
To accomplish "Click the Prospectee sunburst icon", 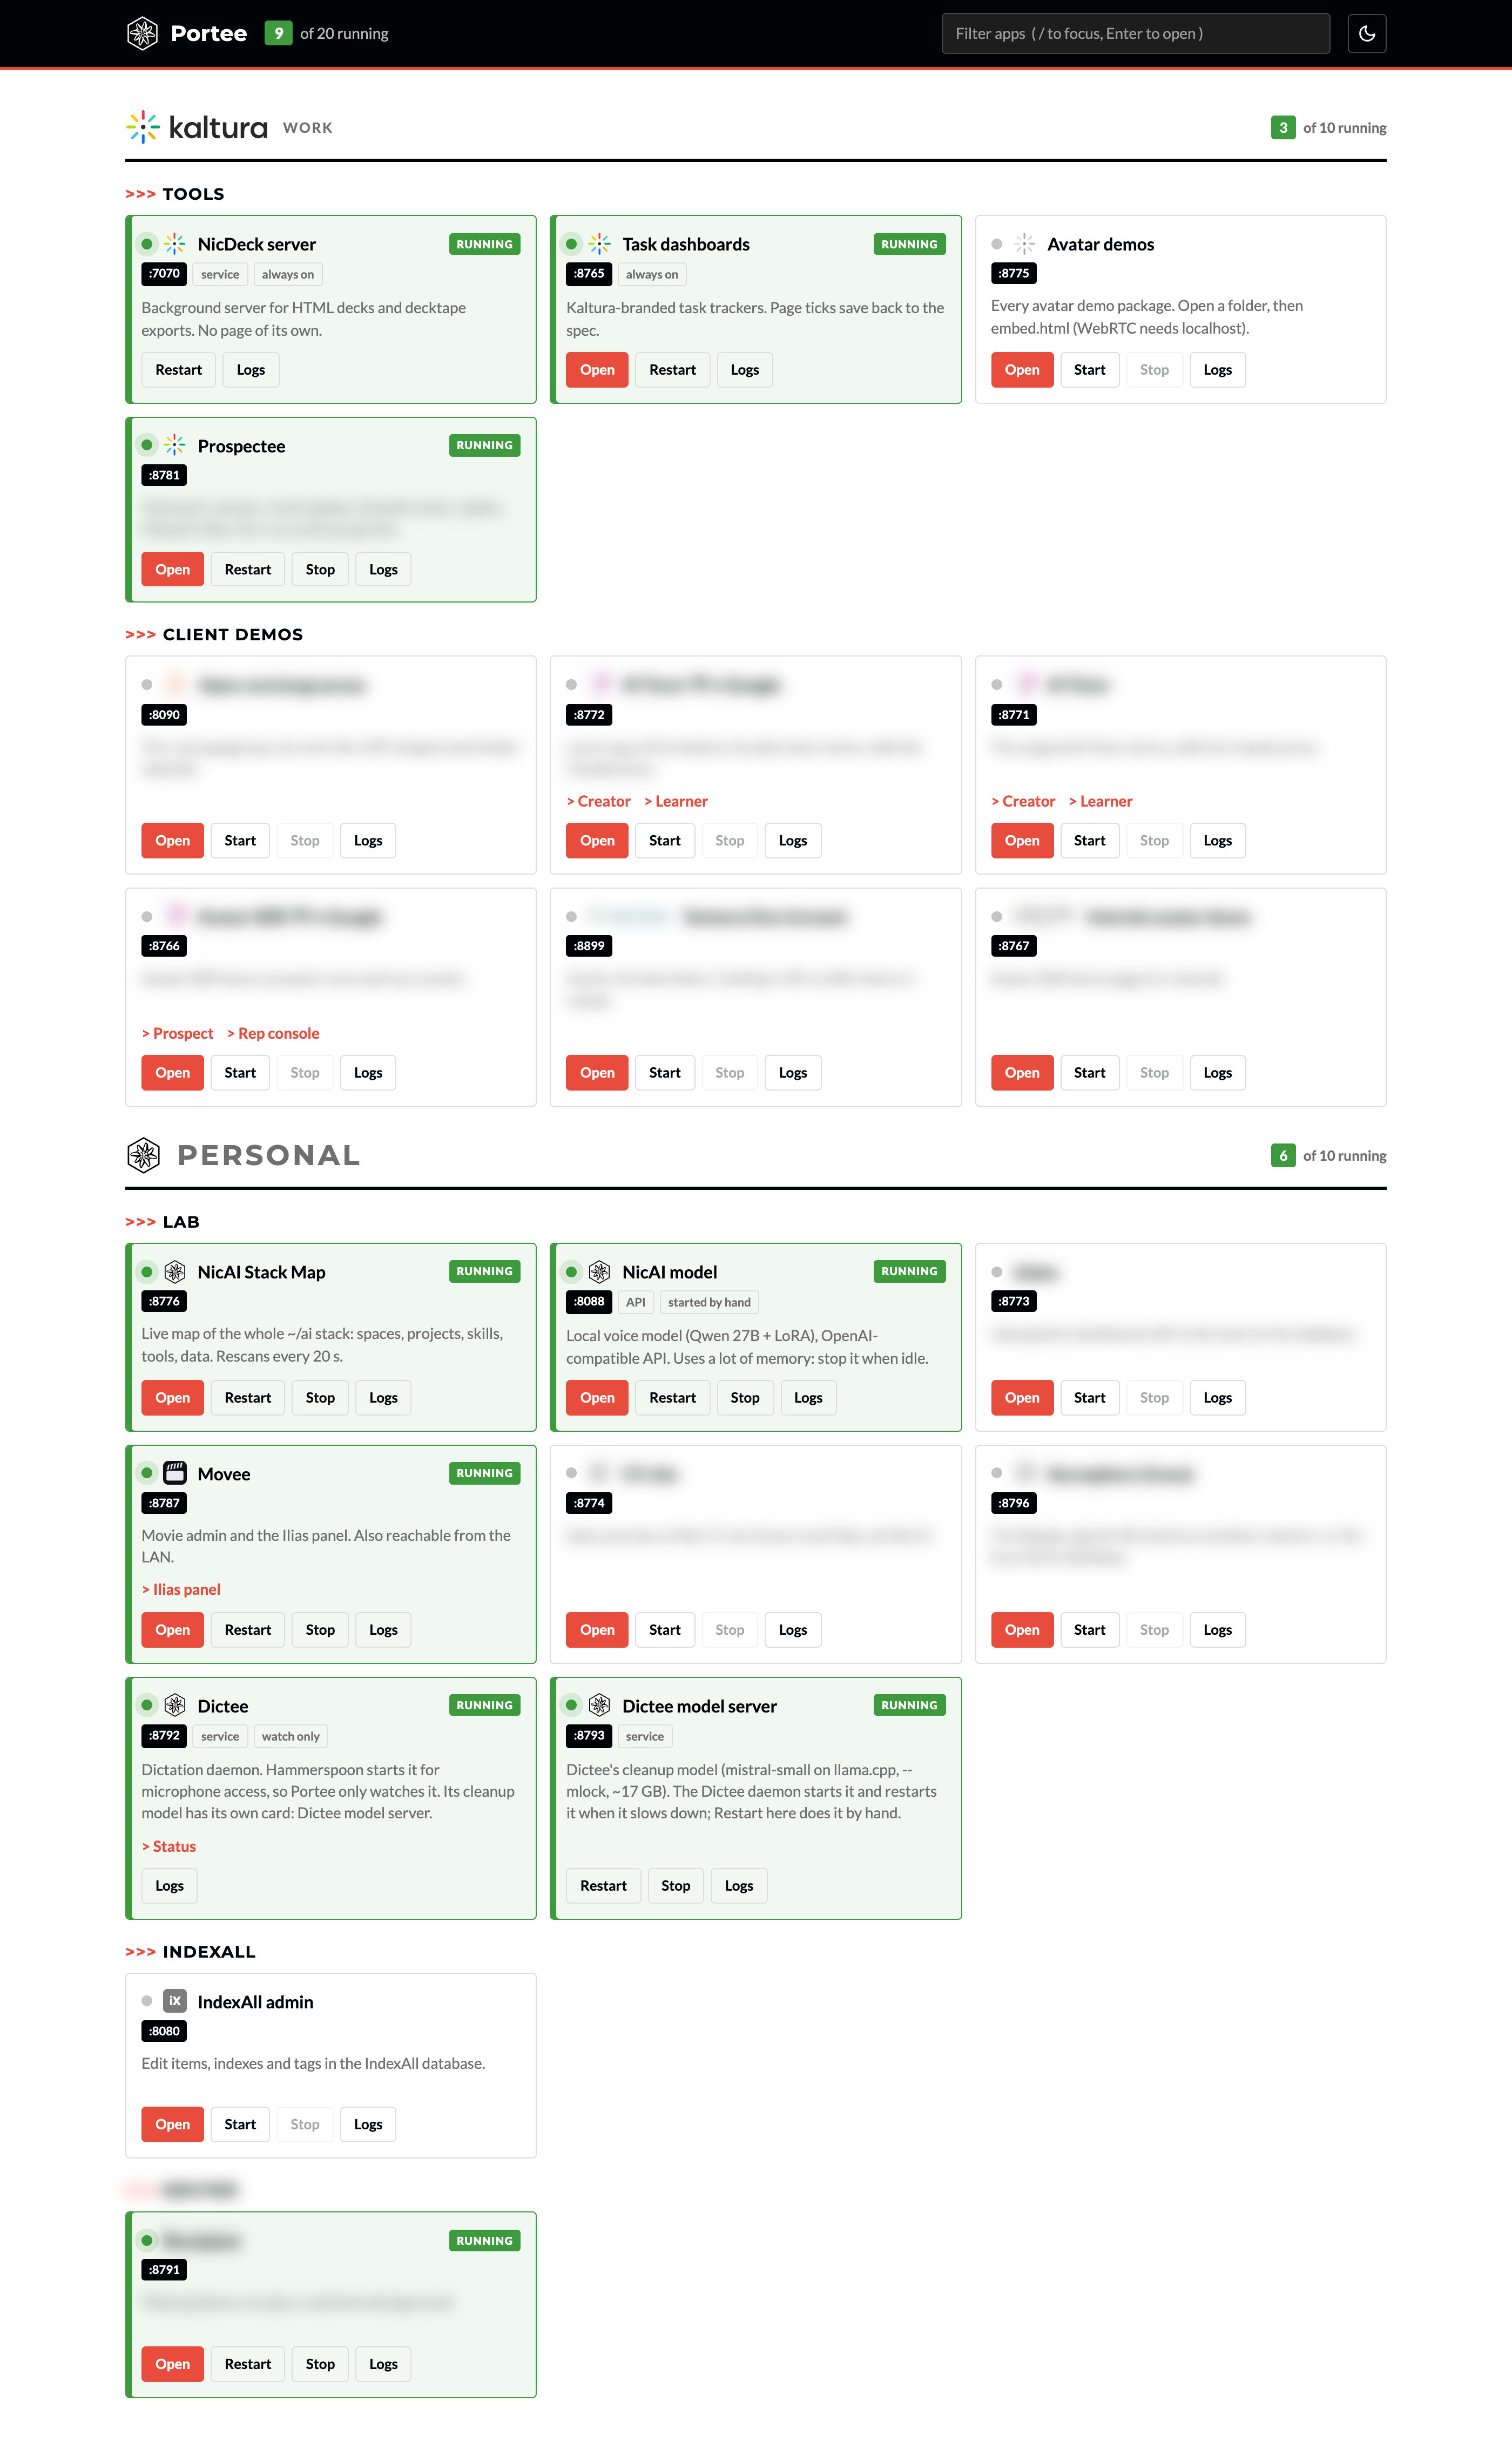I will tap(175, 445).
